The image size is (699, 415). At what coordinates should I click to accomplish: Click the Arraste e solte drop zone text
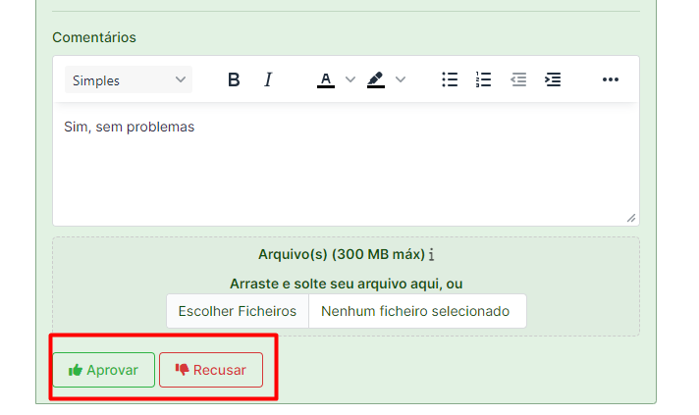(x=346, y=284)
